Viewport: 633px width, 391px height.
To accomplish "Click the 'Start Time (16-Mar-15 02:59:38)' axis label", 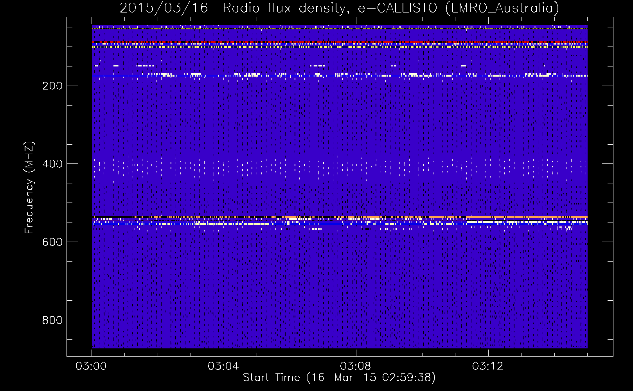I will coord(339,378).
